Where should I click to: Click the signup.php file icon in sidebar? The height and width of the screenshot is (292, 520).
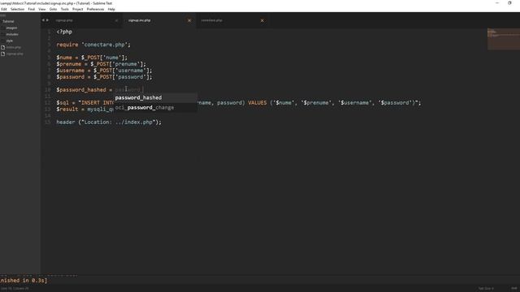tap(3, 54)
